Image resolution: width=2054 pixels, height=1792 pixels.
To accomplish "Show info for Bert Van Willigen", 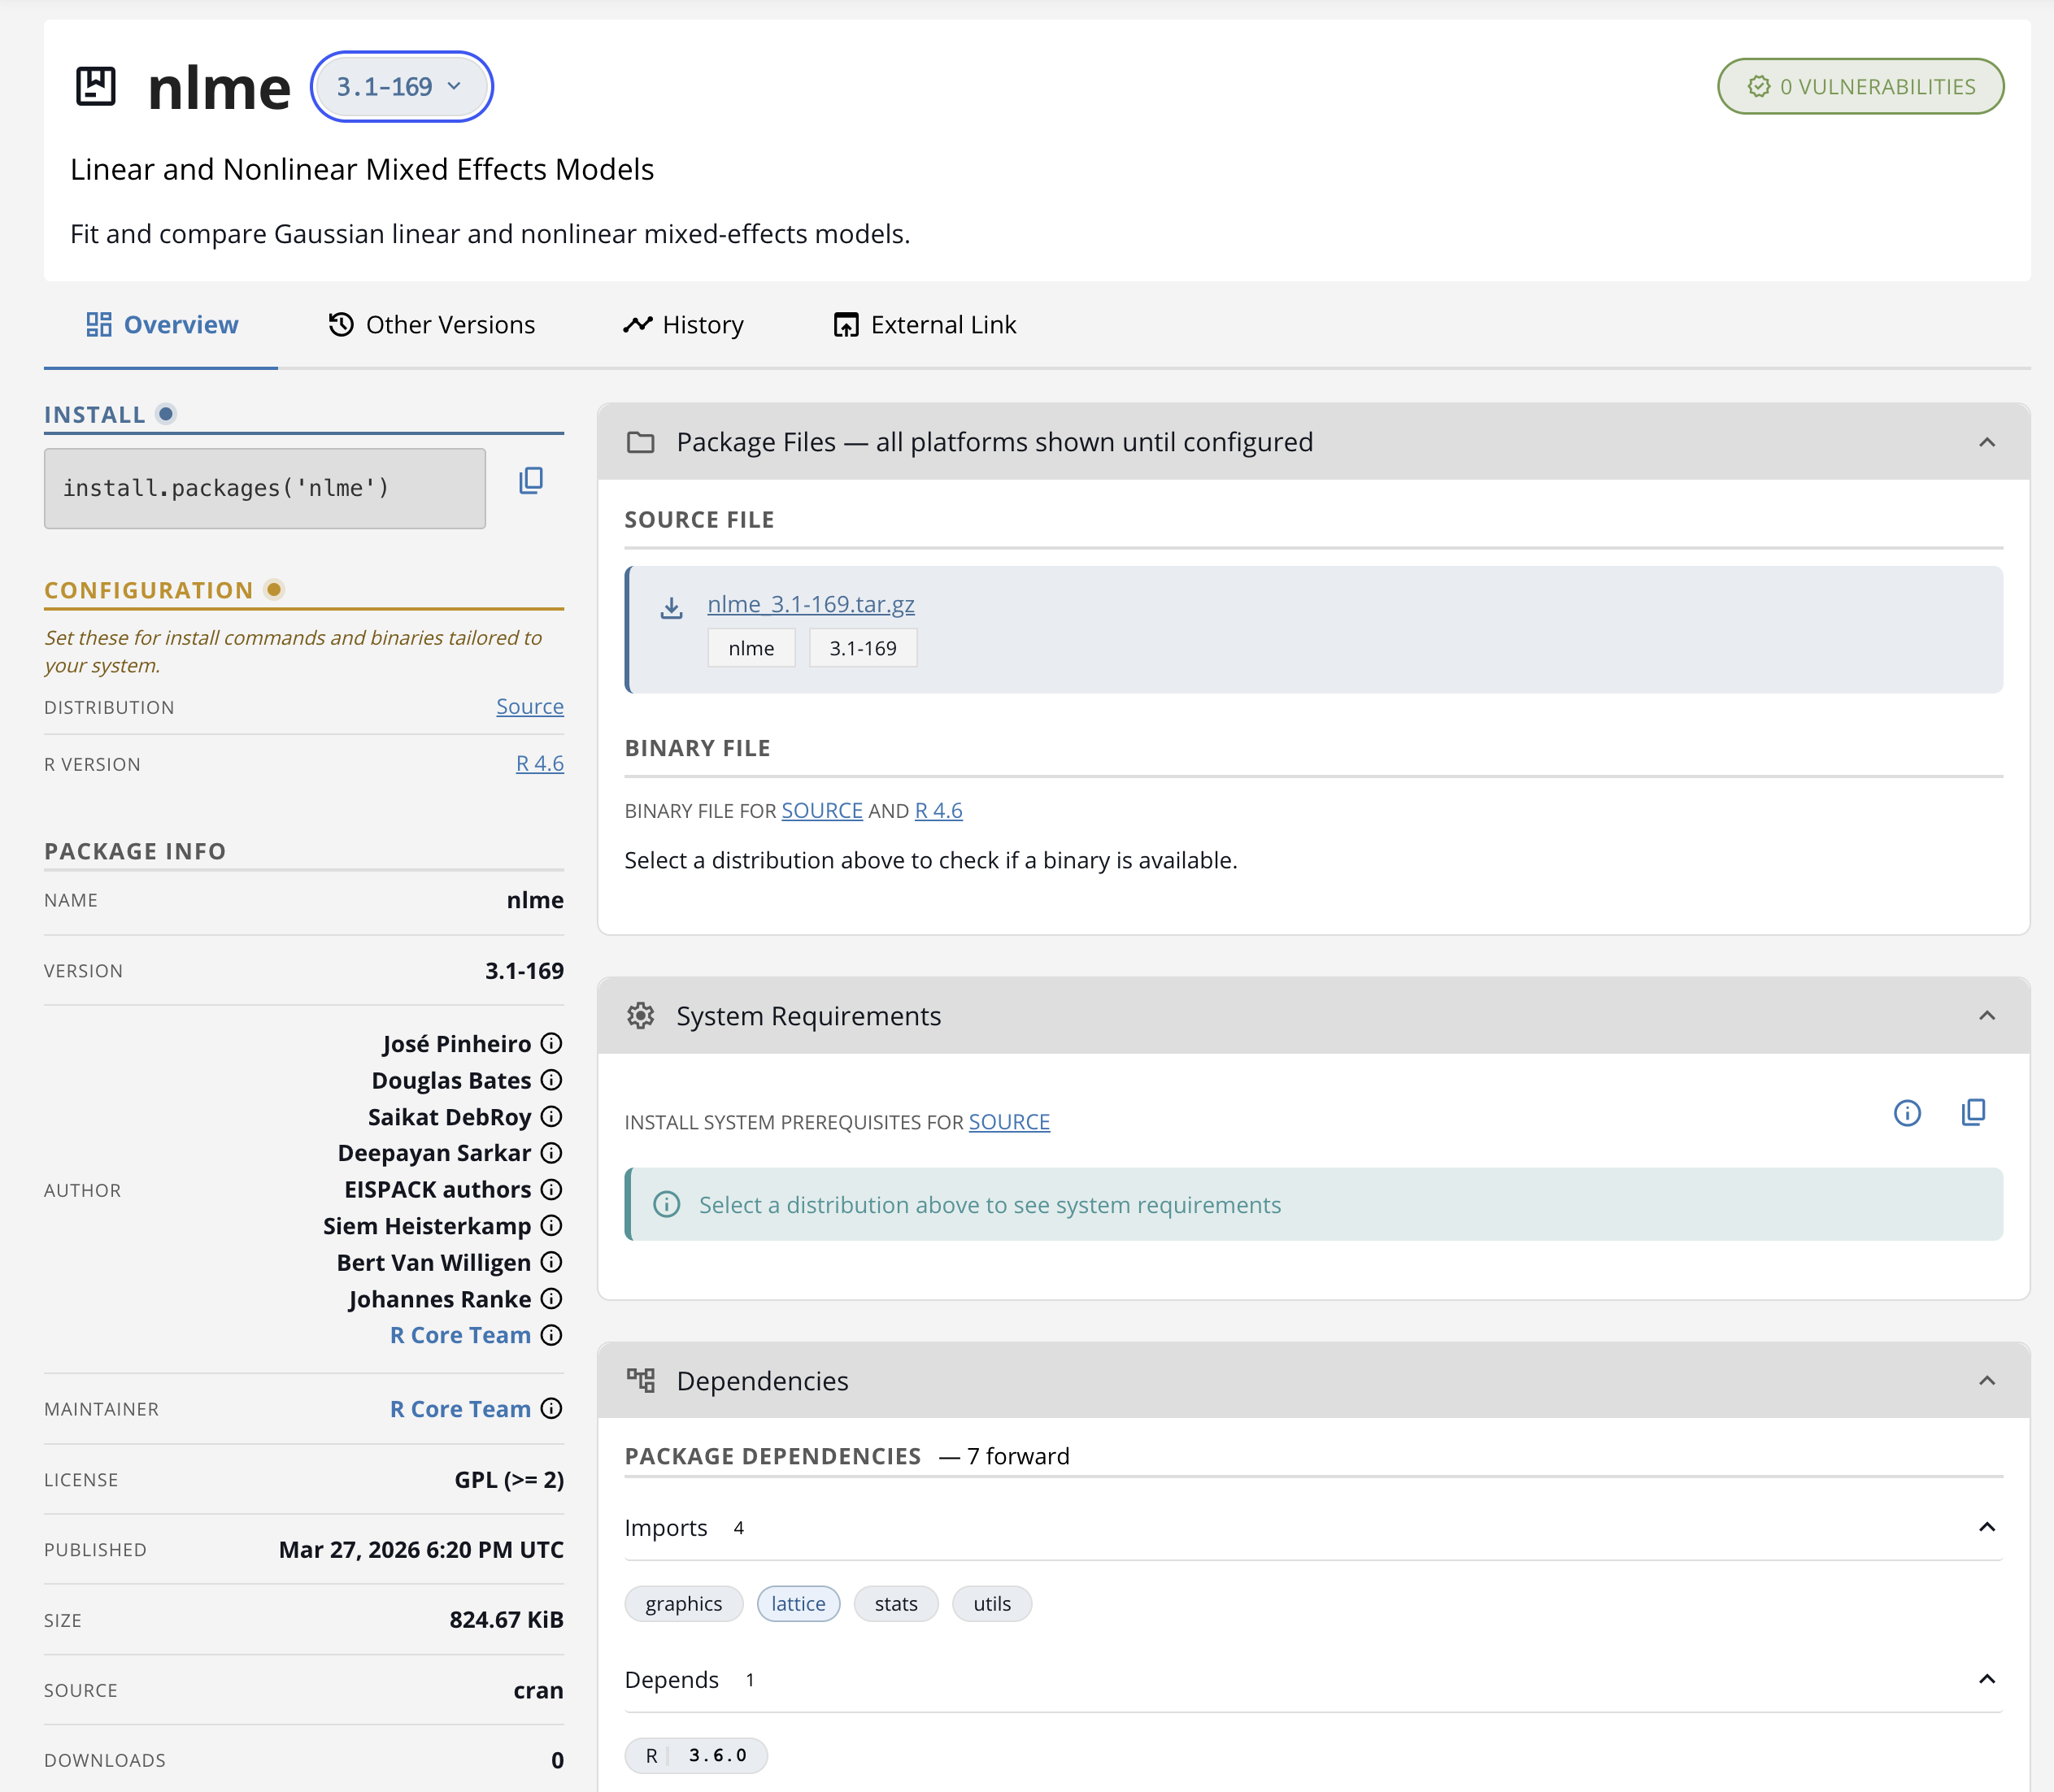I will pos(552,1263).
